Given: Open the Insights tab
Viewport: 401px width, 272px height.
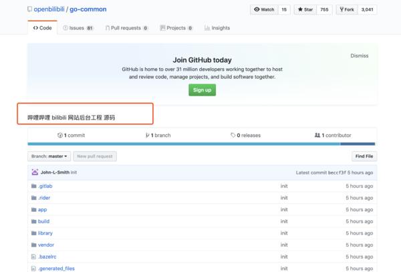Looking at the screenshot, I should [217, 28].
